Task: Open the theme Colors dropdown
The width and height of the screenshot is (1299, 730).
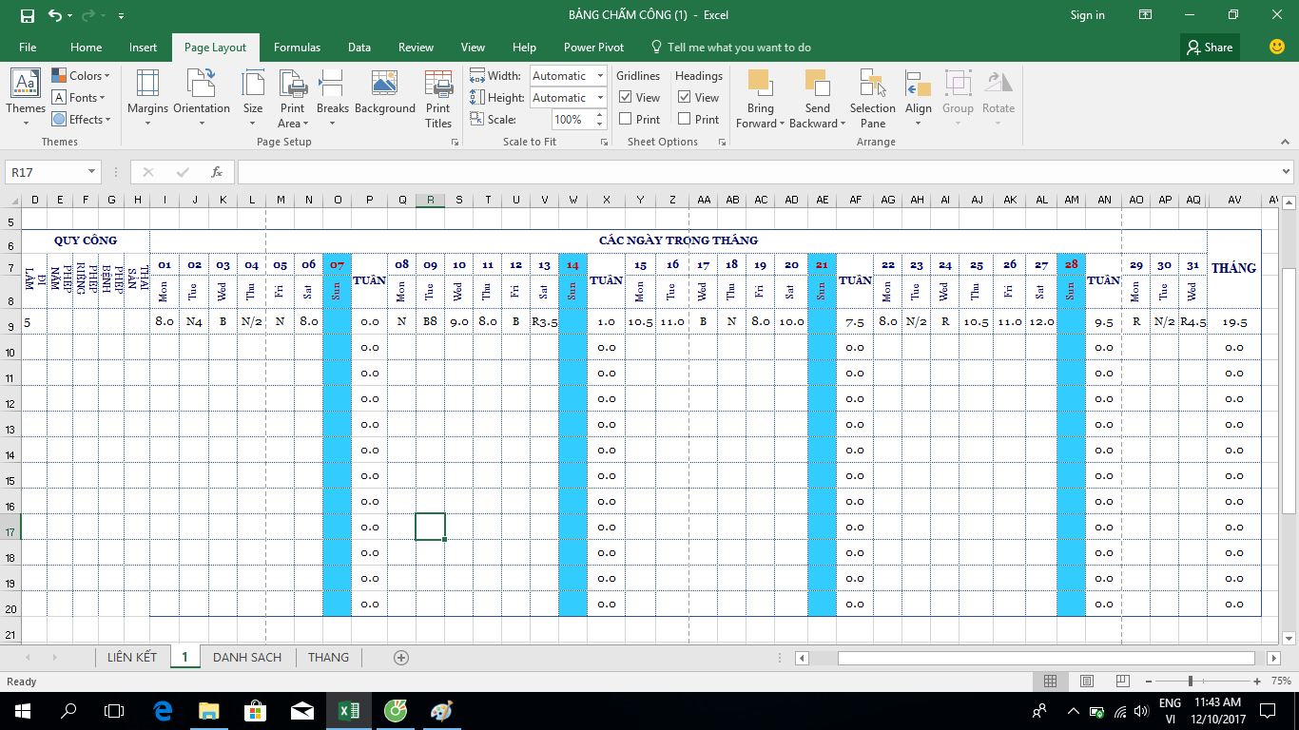Action: [x=82, y=76]
